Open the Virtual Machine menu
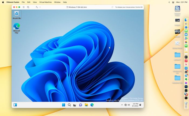Screen dimensions: 189x116 [x=45, y=2]
